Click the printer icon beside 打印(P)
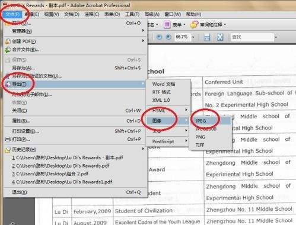Screen dimensions: 296x225 coord(8,139)
